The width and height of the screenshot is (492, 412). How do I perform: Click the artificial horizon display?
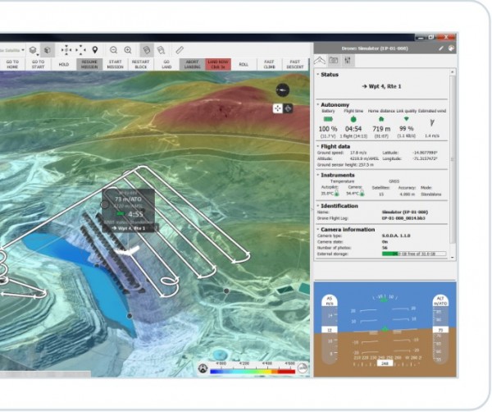pyautogui.click(x=385, y=329)
